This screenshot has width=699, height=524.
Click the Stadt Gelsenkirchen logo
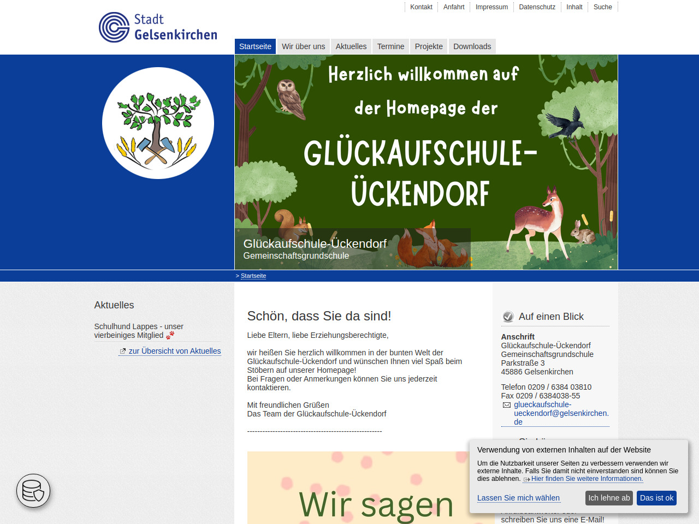[158, 27]
